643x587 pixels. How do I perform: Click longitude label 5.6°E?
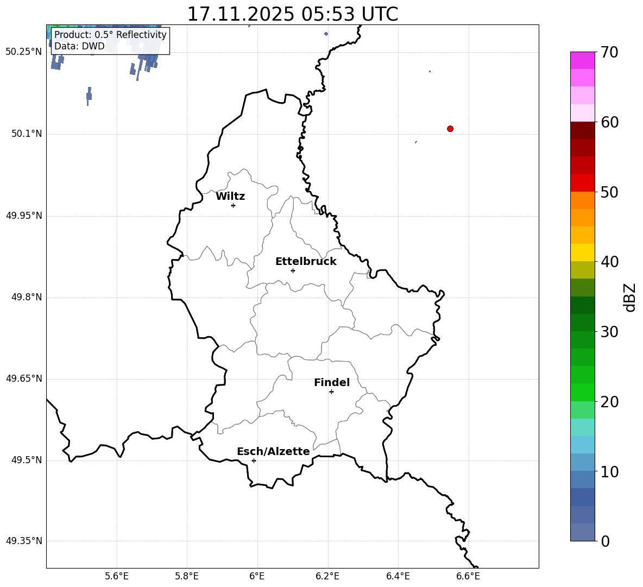[x=116, y=576]
